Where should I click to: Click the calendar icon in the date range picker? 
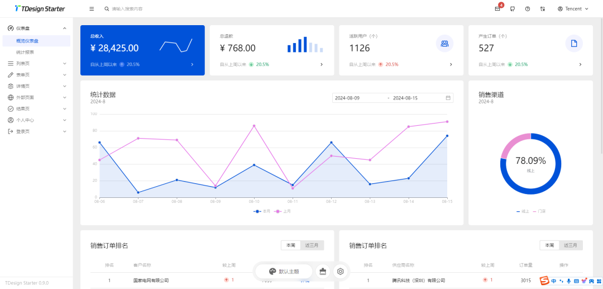pos(448,98)
